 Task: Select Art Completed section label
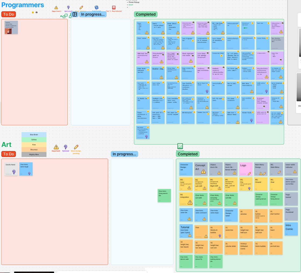[x=187, y=154]
